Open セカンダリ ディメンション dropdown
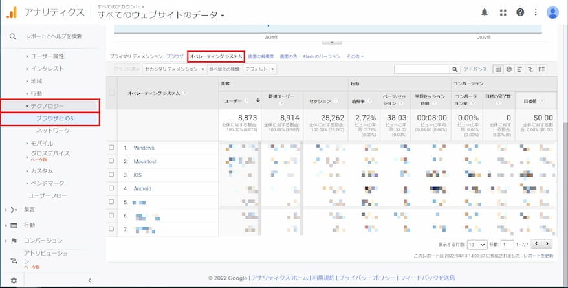Viewport: 568px width, 288px height. [175, 69]
